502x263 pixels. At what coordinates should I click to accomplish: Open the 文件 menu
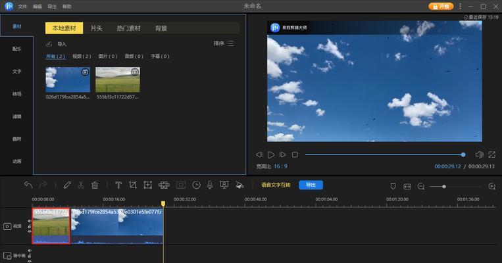(x=22, y=7)
